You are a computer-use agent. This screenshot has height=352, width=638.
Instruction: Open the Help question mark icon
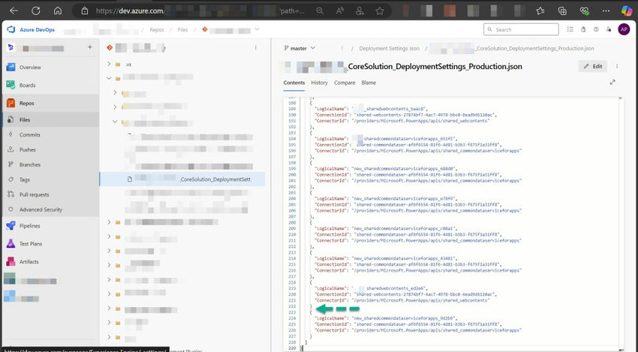click(596, 29)
